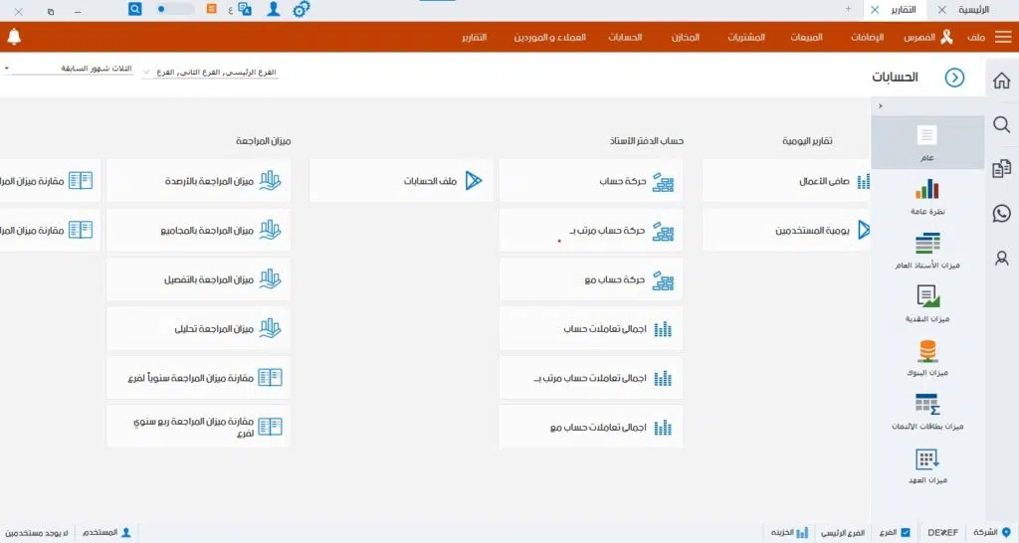Open نظرة عامة overview category
This screenshot has width=1019, height=543.
(x=927, y=195)
